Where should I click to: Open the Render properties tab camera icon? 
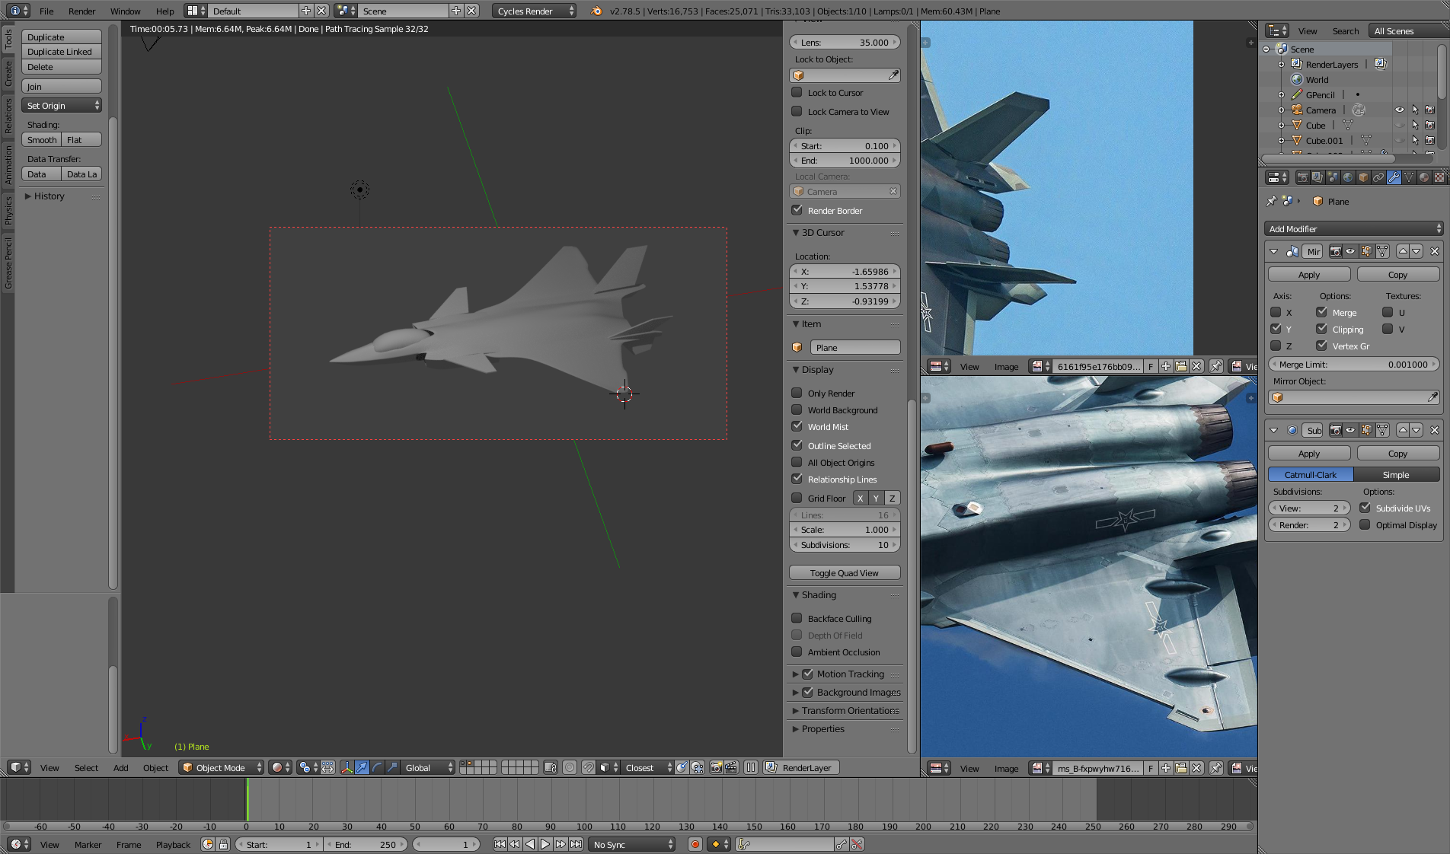click(1302, 177)
